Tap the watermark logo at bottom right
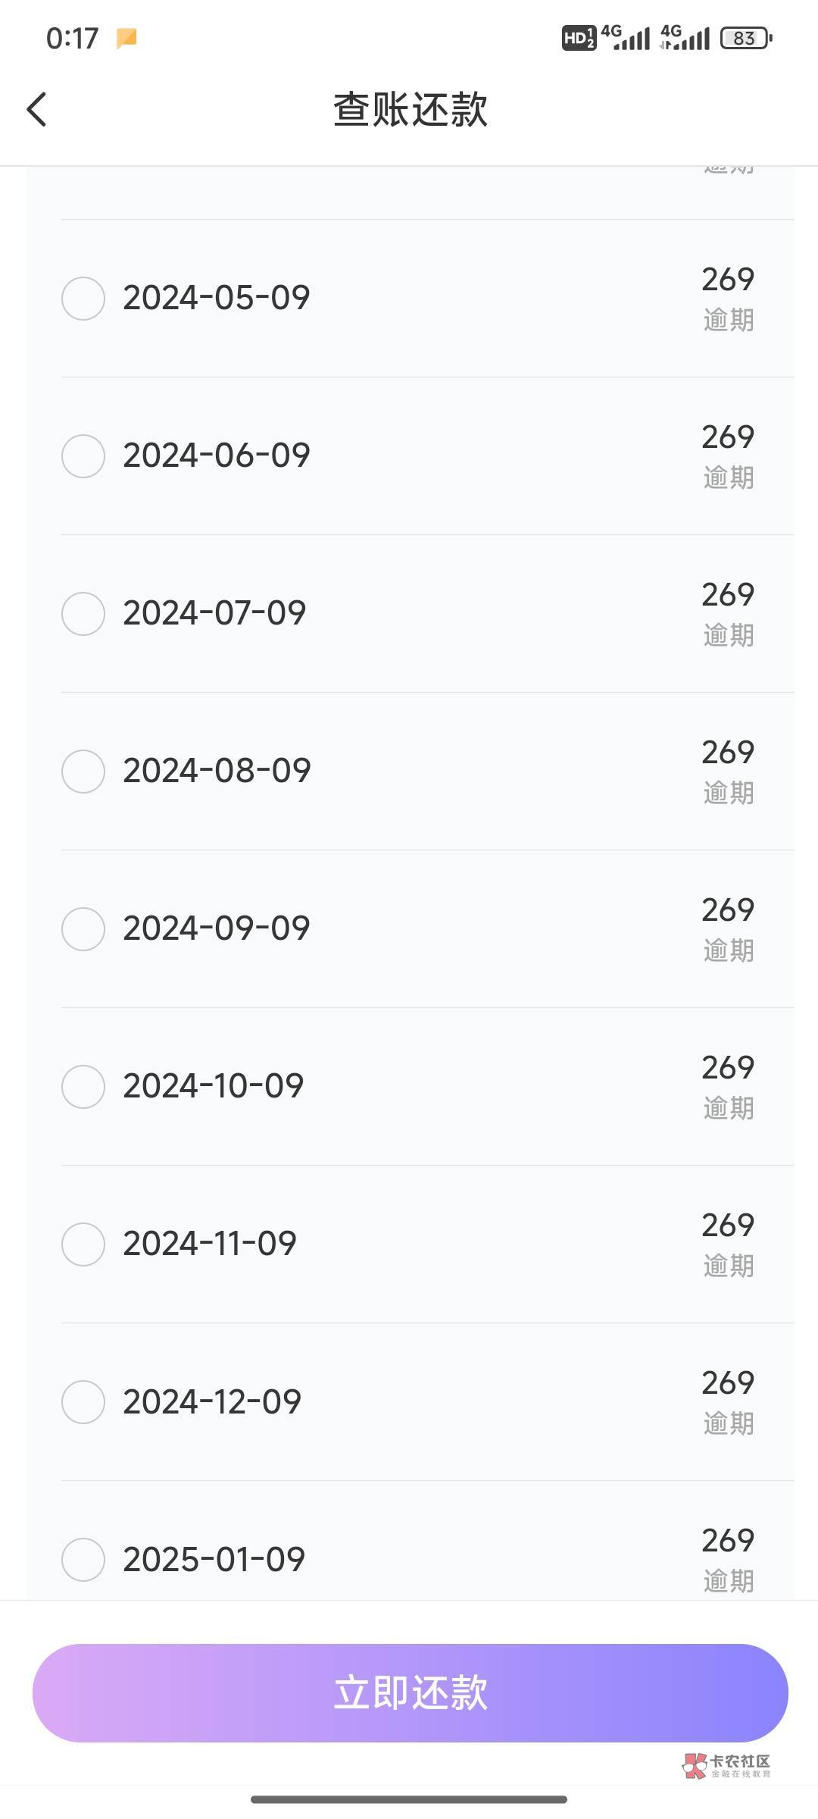The width and height of the screenshot is (818, 1819). coord(726,1765)
